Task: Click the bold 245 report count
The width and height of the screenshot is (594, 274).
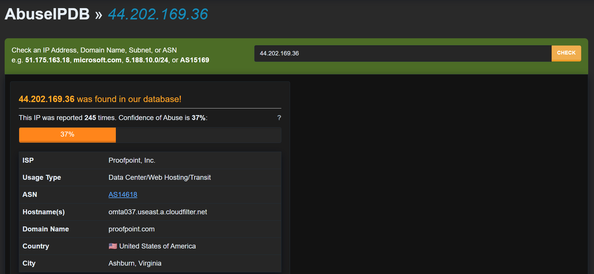Action: coord(90,118)
